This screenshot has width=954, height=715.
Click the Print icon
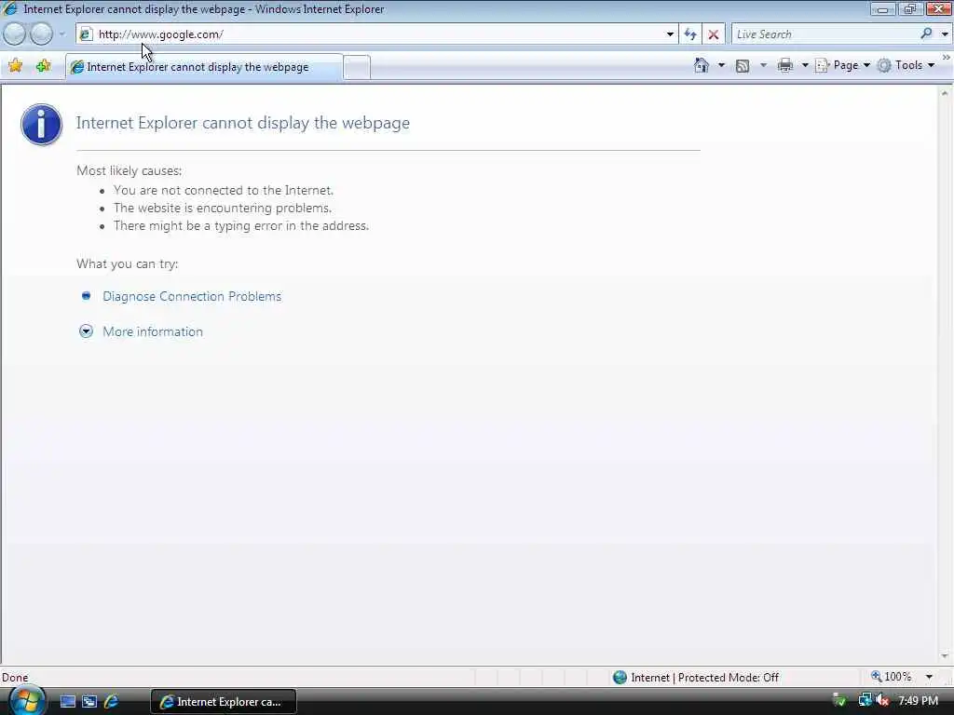(x=785, y=65)
